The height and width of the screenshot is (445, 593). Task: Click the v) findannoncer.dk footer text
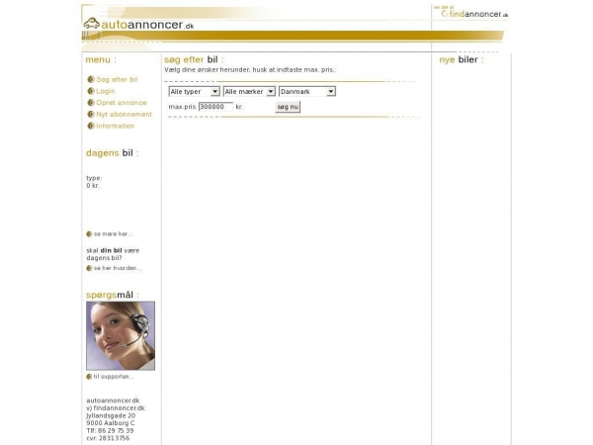(x=116, y=408)
